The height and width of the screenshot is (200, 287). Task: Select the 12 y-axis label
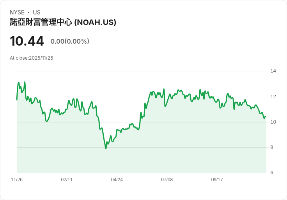tap(273, 97)
